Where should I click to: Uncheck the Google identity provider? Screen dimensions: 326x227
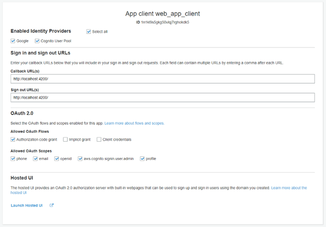13,41
